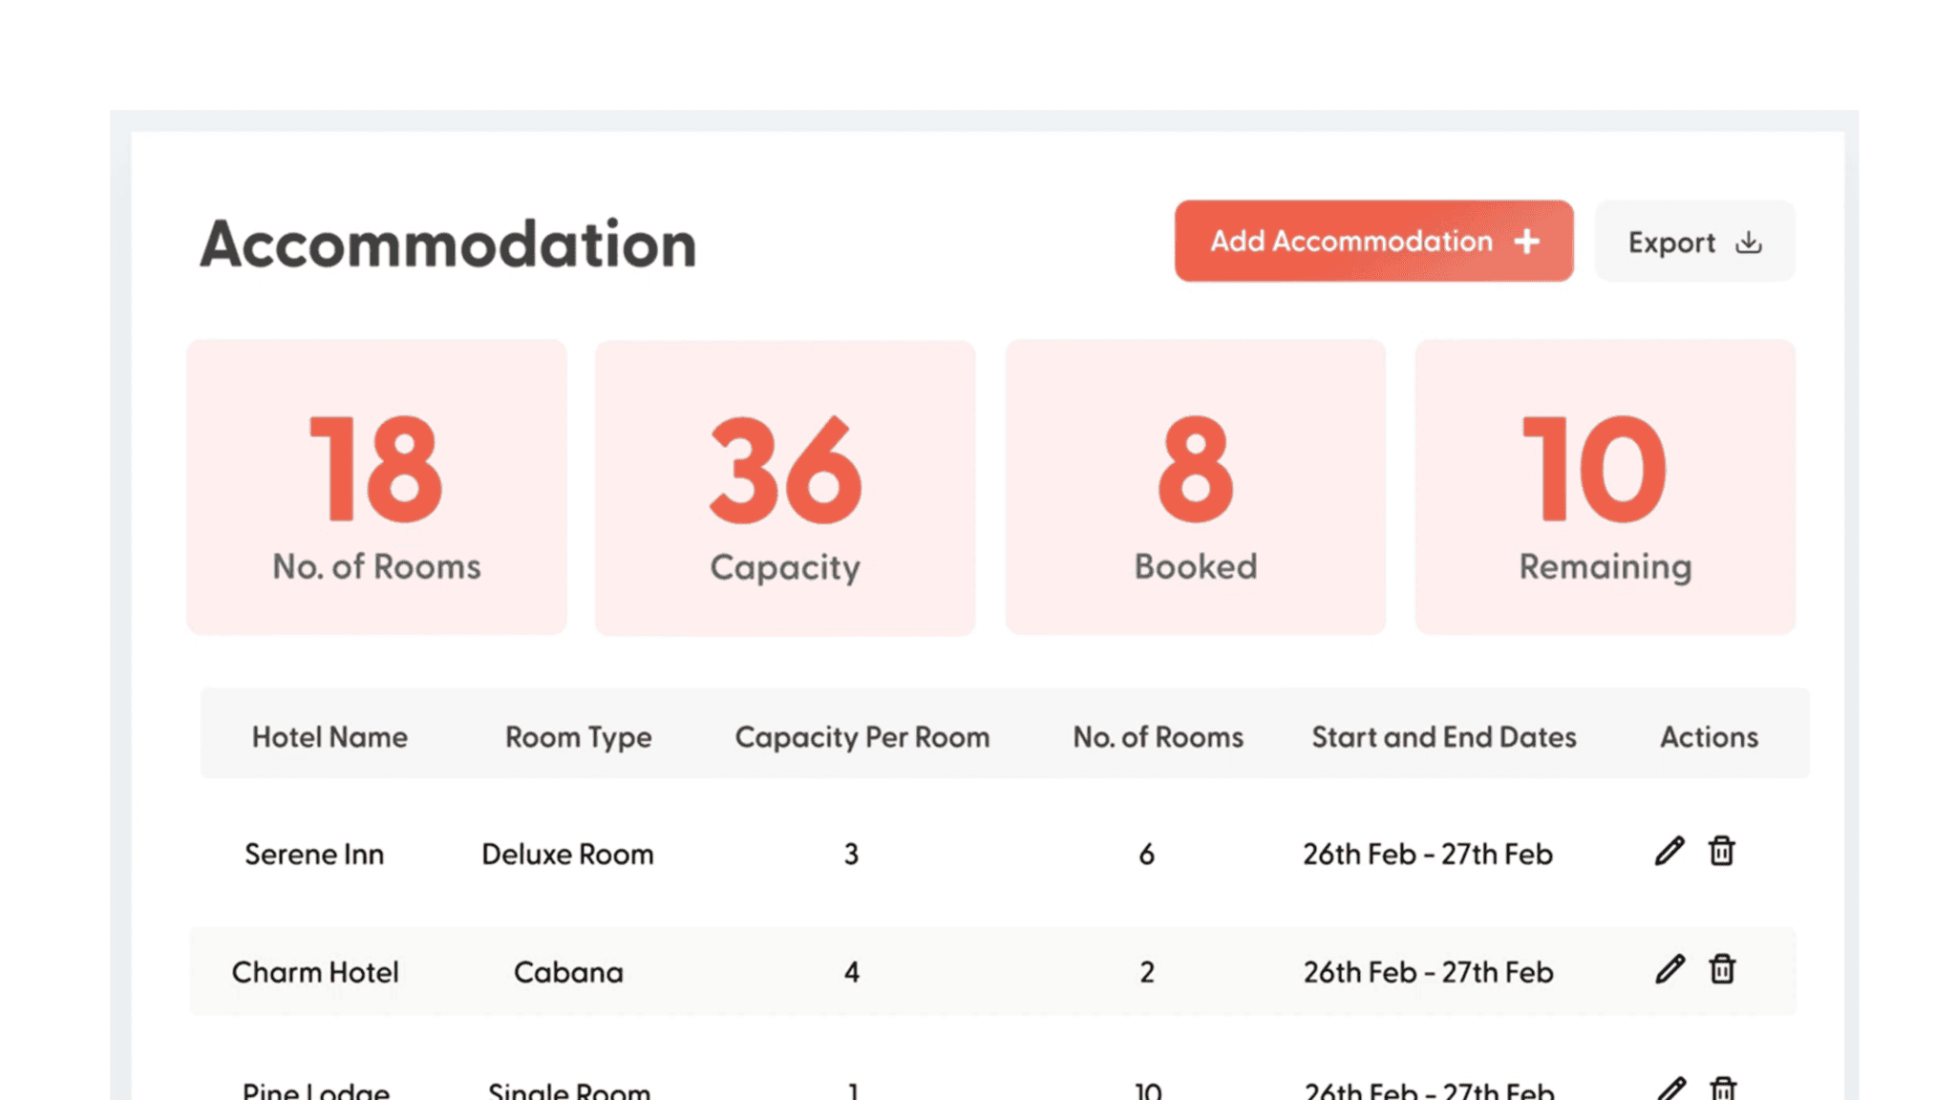1956x1100 pixels.
Task: Delete the Charm Hotel entry
Action: pos(1721,971)
